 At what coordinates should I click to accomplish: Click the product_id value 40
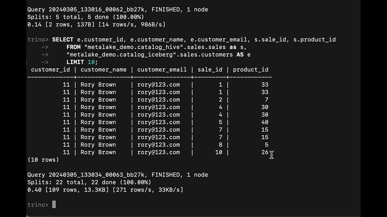tap(265, 122)
